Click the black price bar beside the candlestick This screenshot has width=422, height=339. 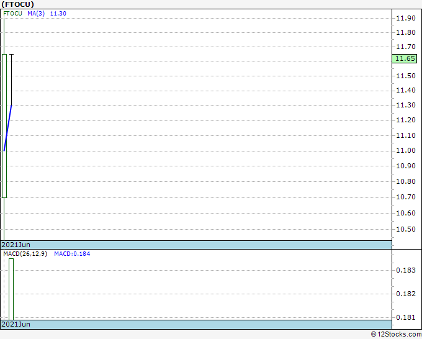[11, 79]
